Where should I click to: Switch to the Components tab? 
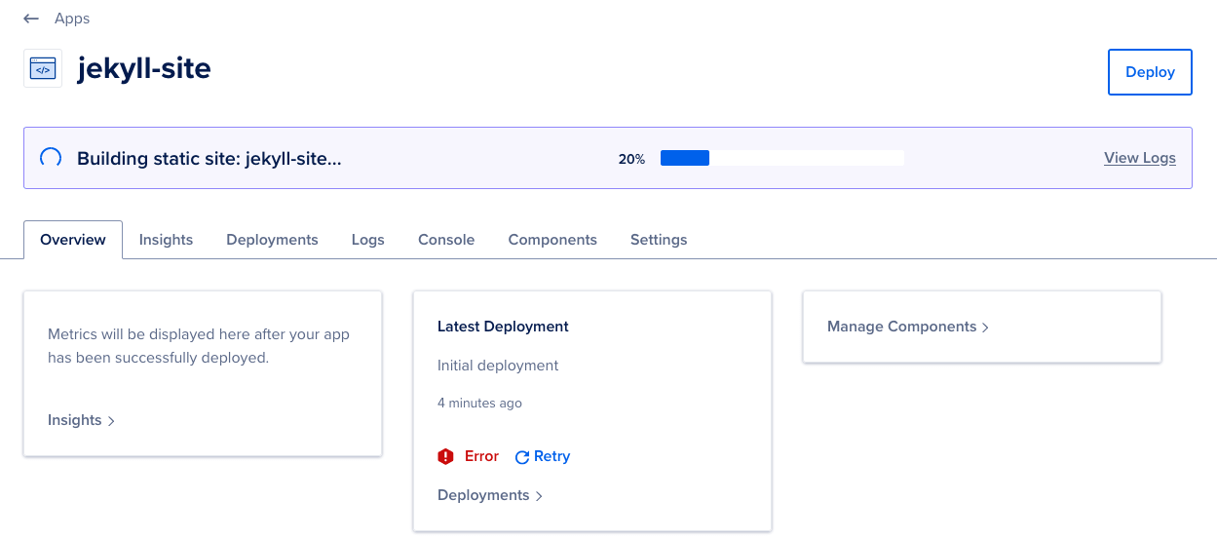(x=552, y=240)
